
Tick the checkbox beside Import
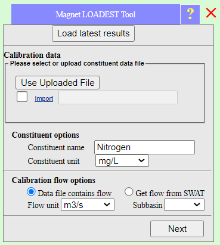pos(22,97)
